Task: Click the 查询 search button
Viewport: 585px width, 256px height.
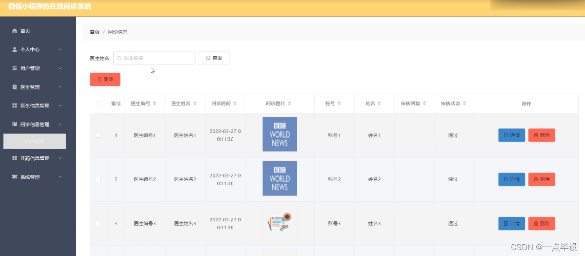Action: pos(214,58)
